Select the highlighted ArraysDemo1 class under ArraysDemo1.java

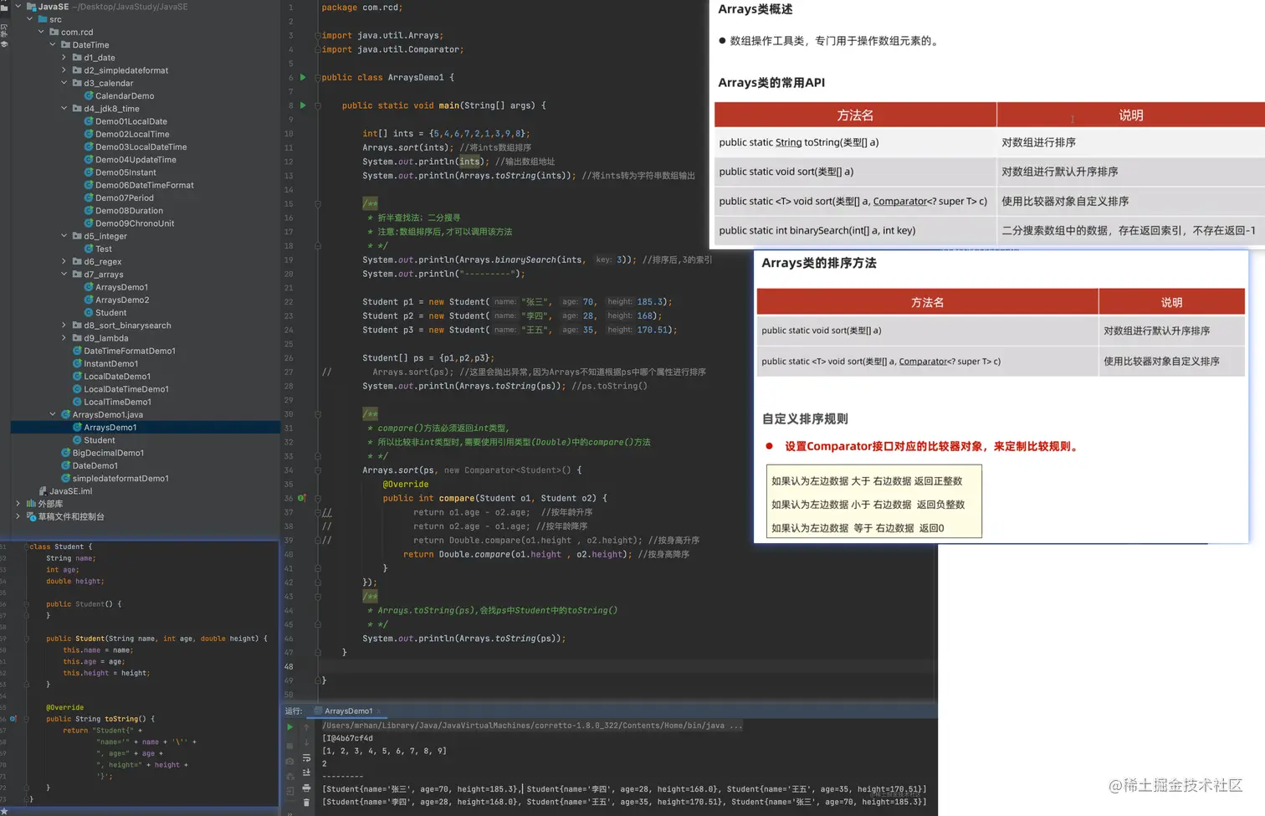[x=110, y=428]
